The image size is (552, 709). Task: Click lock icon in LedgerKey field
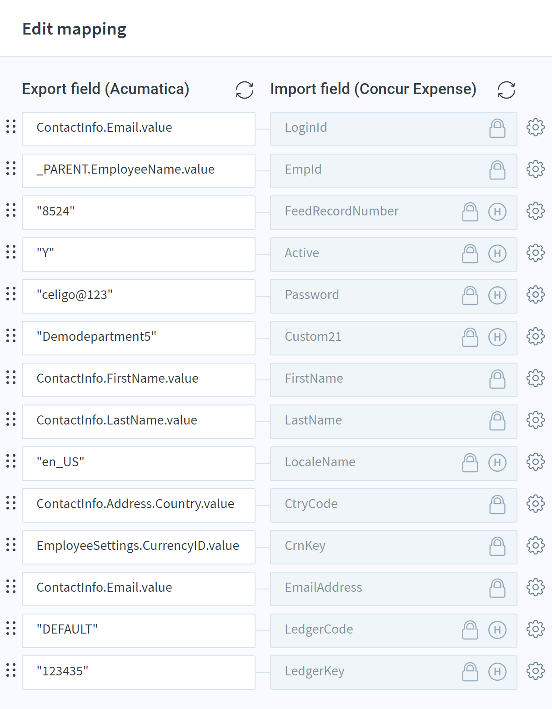click(x=470, y=672)
